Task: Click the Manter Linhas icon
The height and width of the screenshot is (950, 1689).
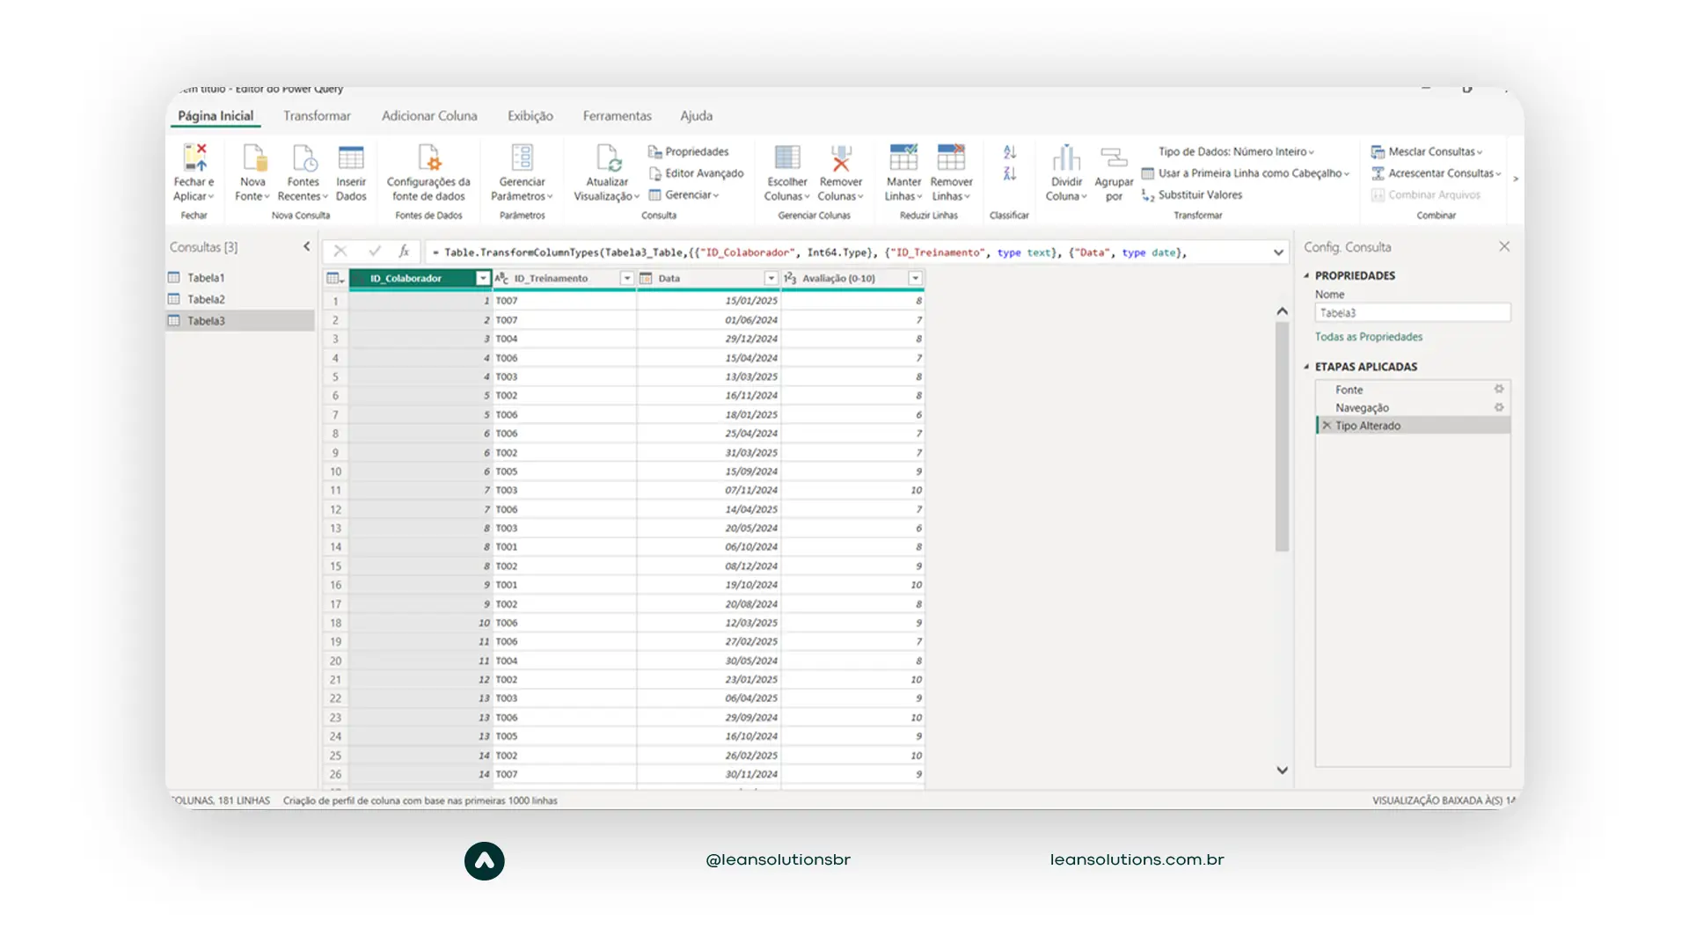Action: (903, 157)
